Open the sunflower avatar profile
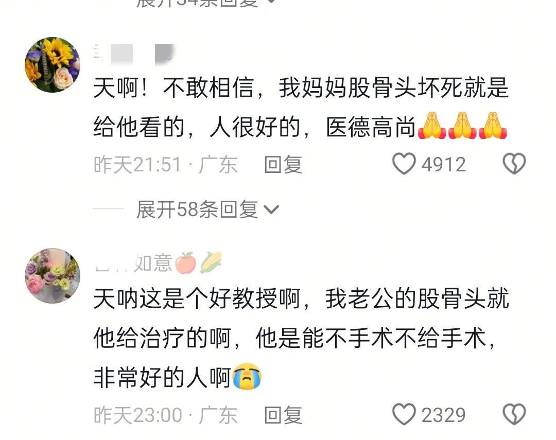The image size is (556, 440). (x=53, y=64)
